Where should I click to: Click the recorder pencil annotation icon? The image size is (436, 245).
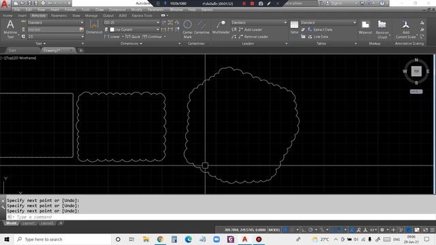(268, 3)
